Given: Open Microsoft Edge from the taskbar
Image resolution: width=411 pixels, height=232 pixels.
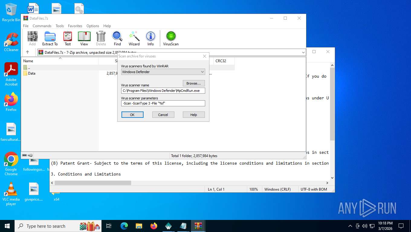Looking at the screenshot, I should pyautogui.click(x=124, y=226).
